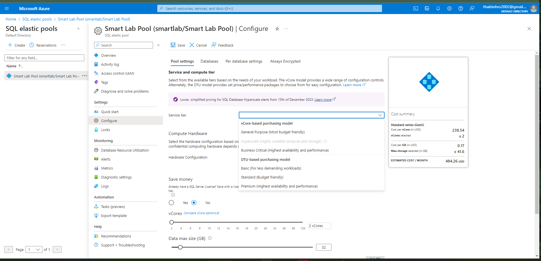Select Yes for SQL Server license savings

pyautogui.click(x=171, y=203)
